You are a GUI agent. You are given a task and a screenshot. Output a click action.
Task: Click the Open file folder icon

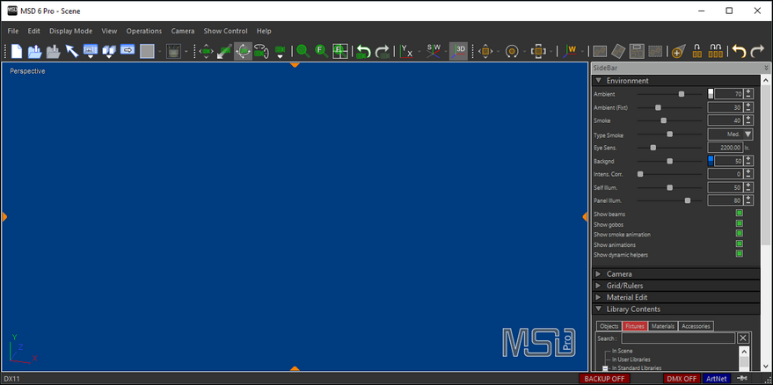pyautogui.click(x=34, y=51)
